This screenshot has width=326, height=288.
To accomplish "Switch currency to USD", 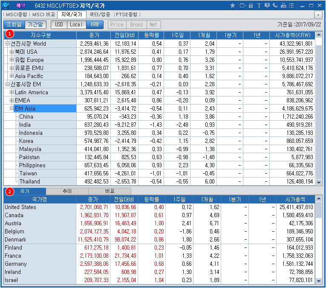I will (59, 25).
